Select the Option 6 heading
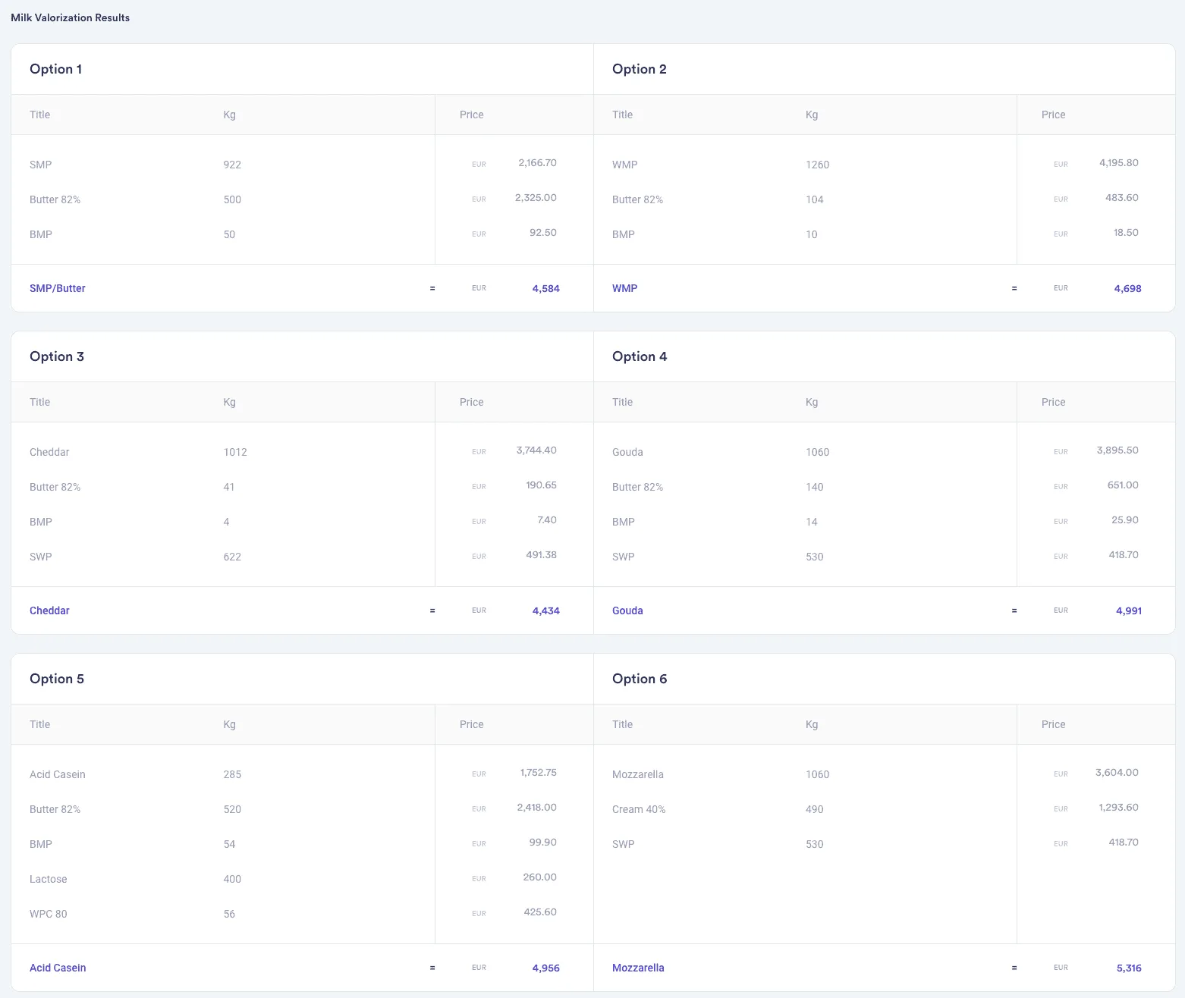Image resolution: width=1185 pixels, height=998 pixels. pyautogui.click(x=640, y=679)
